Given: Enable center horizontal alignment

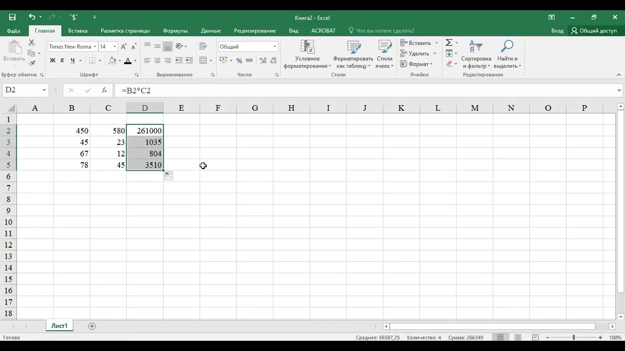Looking at the screenshot, I should [157, 60].
